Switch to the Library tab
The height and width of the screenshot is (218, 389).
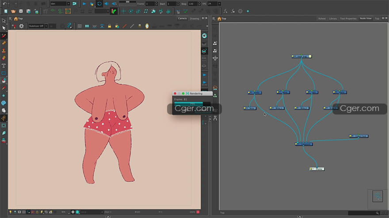333,18
